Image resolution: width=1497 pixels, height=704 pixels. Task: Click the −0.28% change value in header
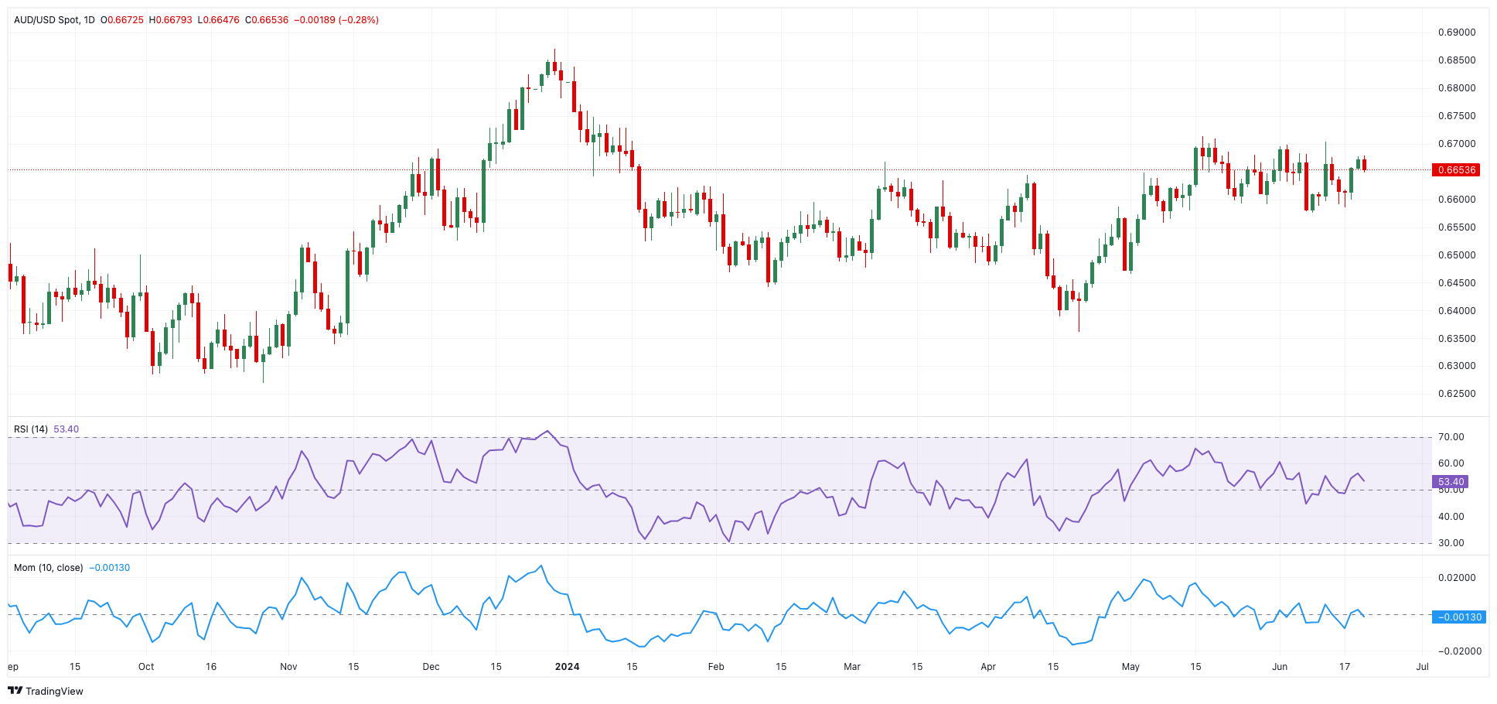(x=359, y=20)
